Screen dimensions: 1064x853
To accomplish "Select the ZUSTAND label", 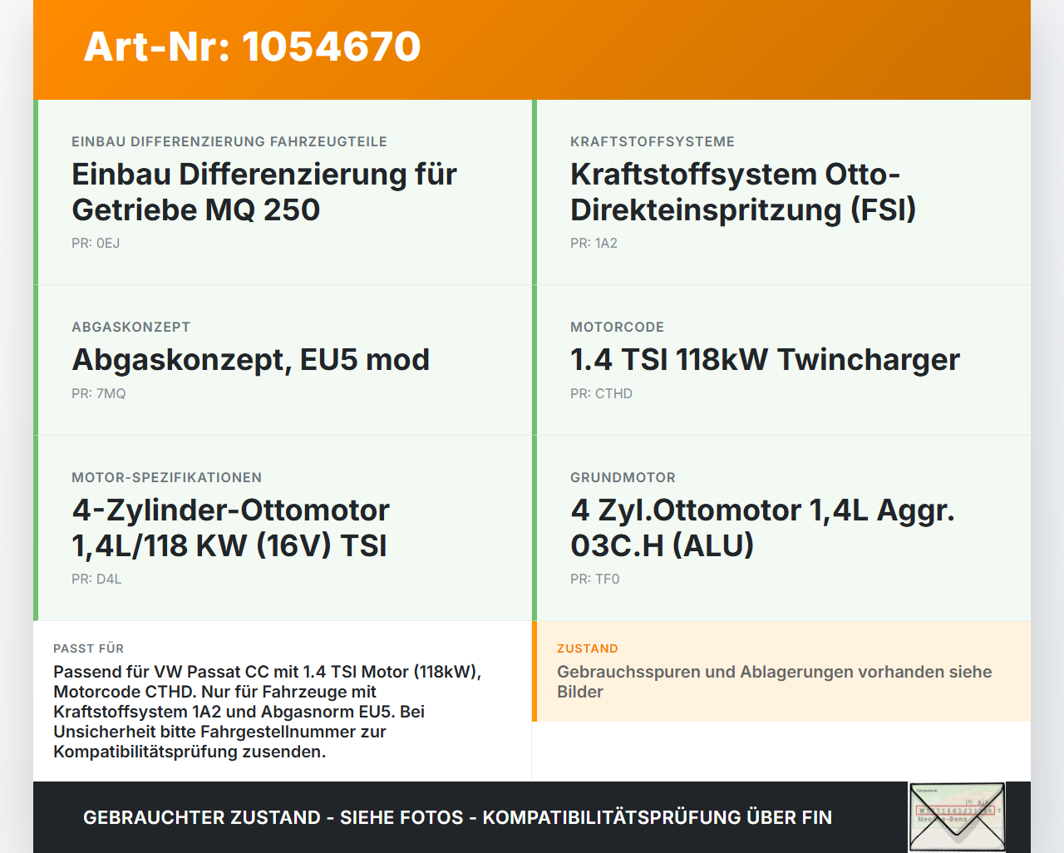I will click(x=588, y=648).
